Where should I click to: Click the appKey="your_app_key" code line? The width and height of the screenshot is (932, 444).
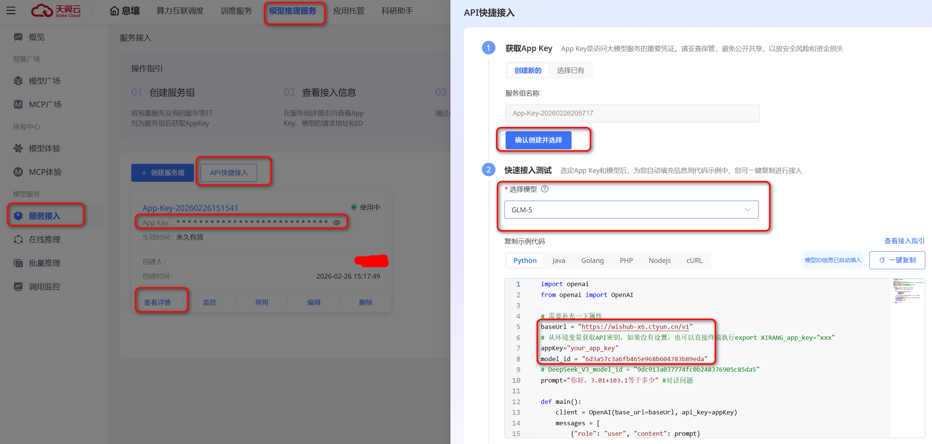[x=579, y=348]
